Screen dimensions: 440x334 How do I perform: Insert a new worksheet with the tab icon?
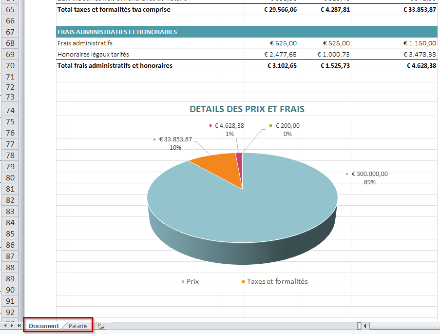point(101,326)
